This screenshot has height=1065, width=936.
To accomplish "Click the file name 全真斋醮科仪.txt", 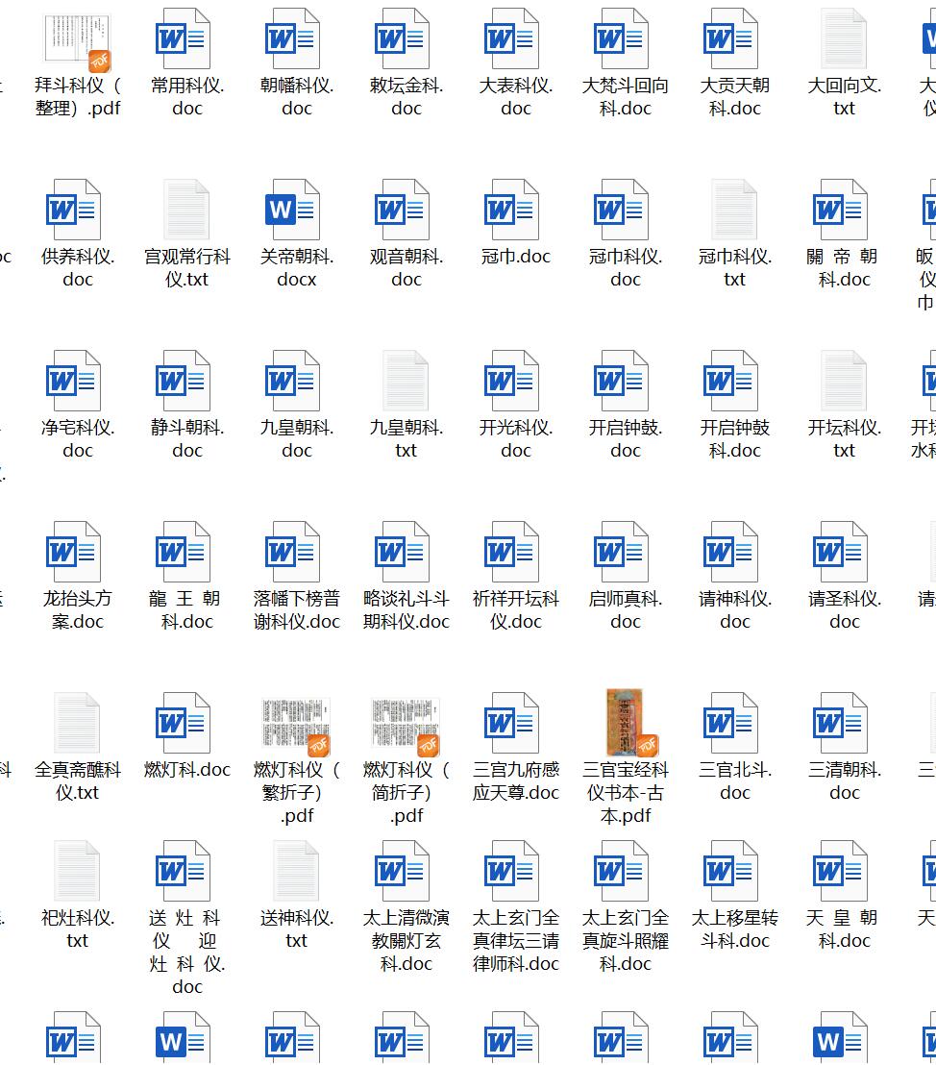I will point(78,781).
